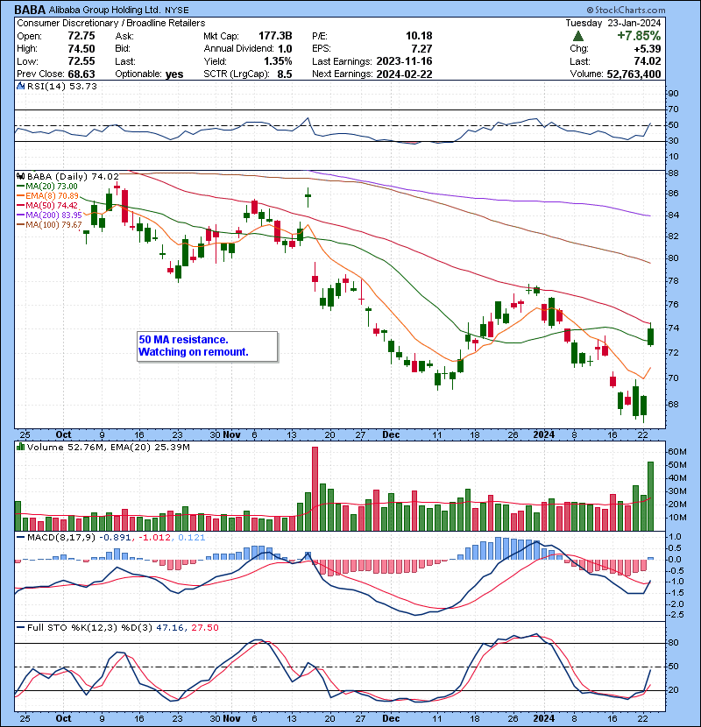Click the Optionable yes value
This screenshot has width=701, height=727.
(x=174, y=74)
